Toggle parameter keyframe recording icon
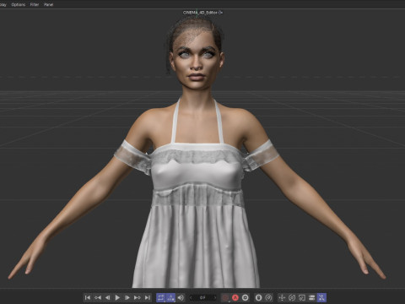405x304 pixels. coord(311,297)
